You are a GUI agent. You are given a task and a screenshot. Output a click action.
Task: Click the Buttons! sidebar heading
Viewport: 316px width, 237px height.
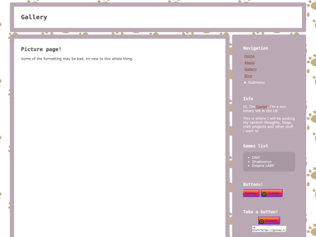(253, 184)
